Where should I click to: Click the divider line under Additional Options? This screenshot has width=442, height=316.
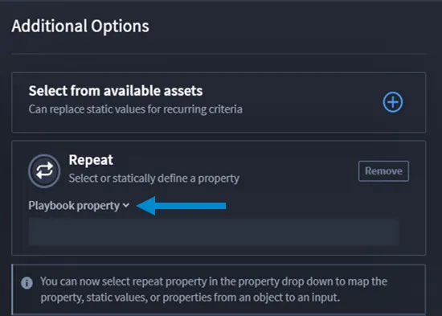[x=219, y=54]
